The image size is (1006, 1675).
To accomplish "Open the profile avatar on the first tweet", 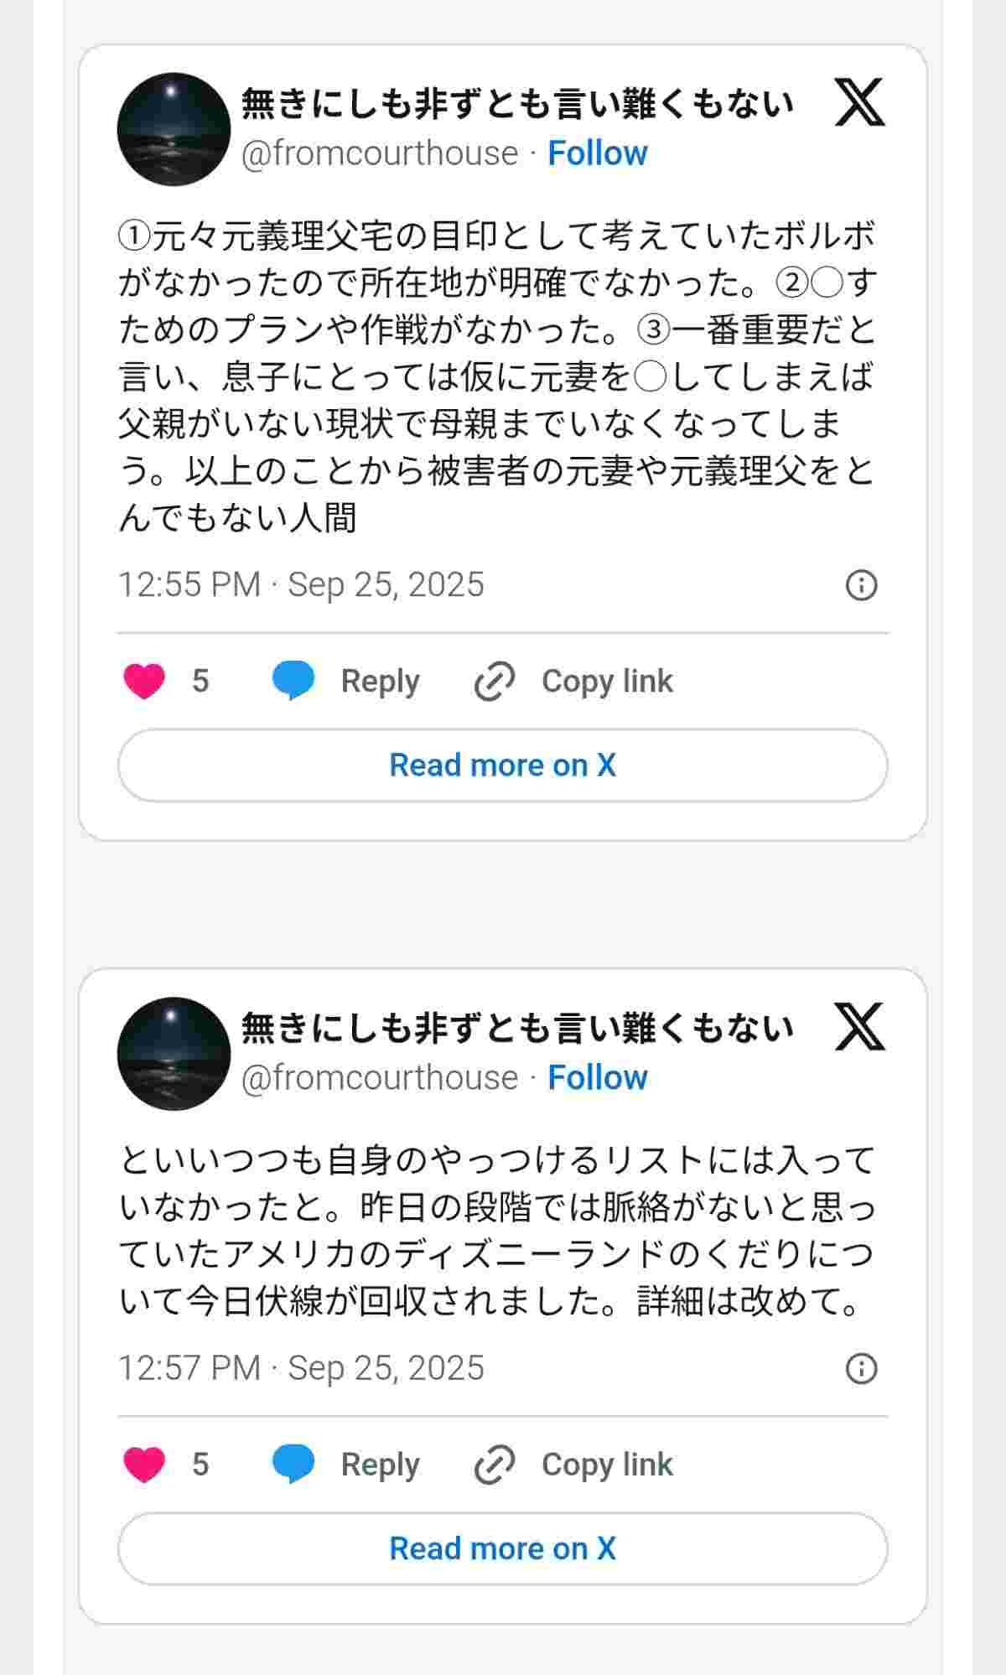I will [174, 129].
